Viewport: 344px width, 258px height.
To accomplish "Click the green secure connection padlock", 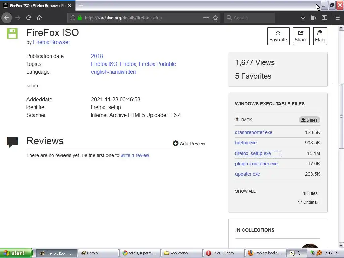I will point(80,18).
